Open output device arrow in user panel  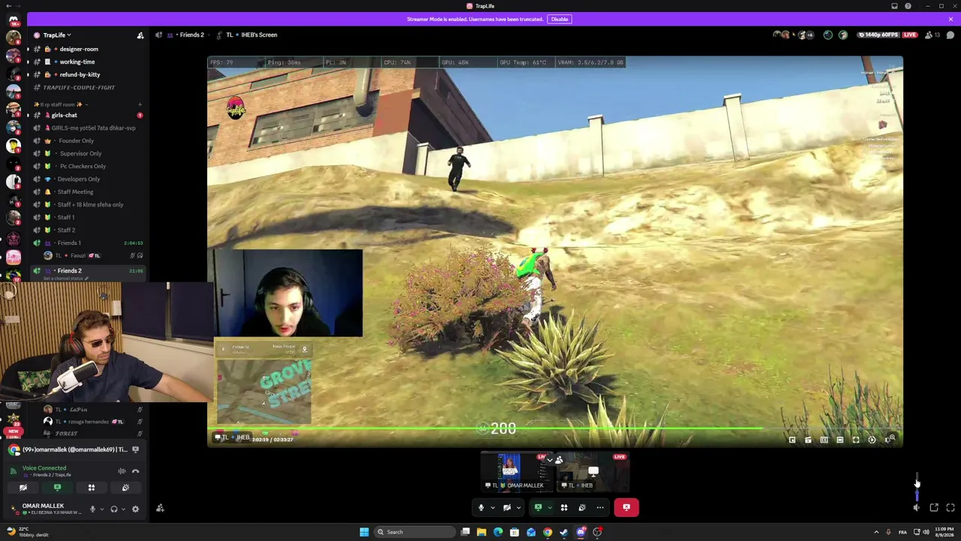123,509
